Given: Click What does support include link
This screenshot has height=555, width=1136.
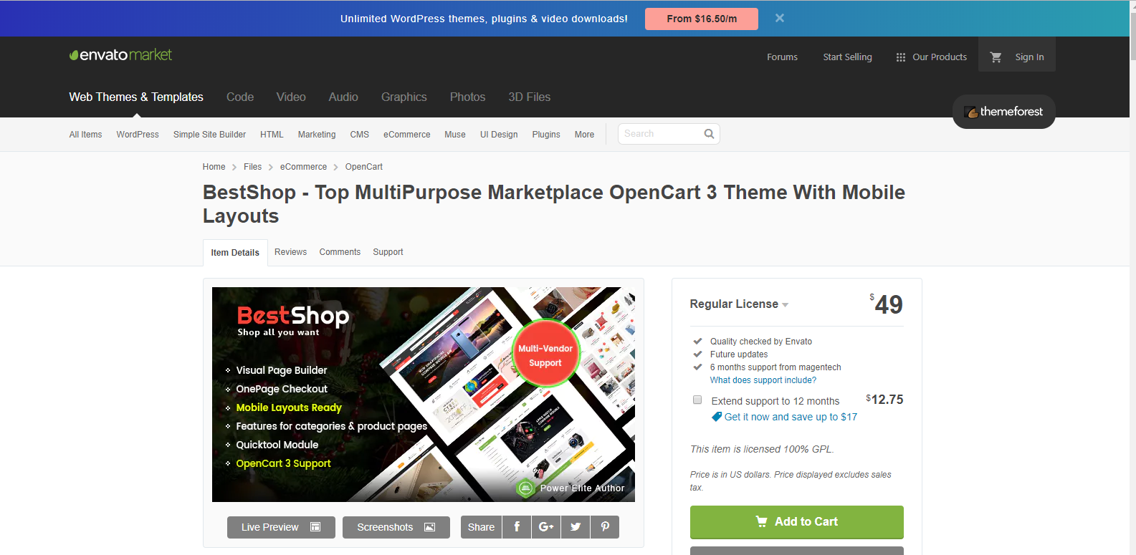Looking at the screenshot, I should click(763, 380).
